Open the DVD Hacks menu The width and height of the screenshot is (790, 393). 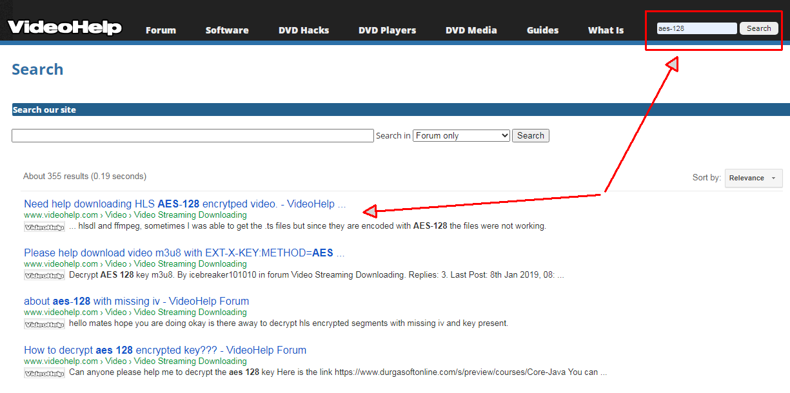point(304,30)
